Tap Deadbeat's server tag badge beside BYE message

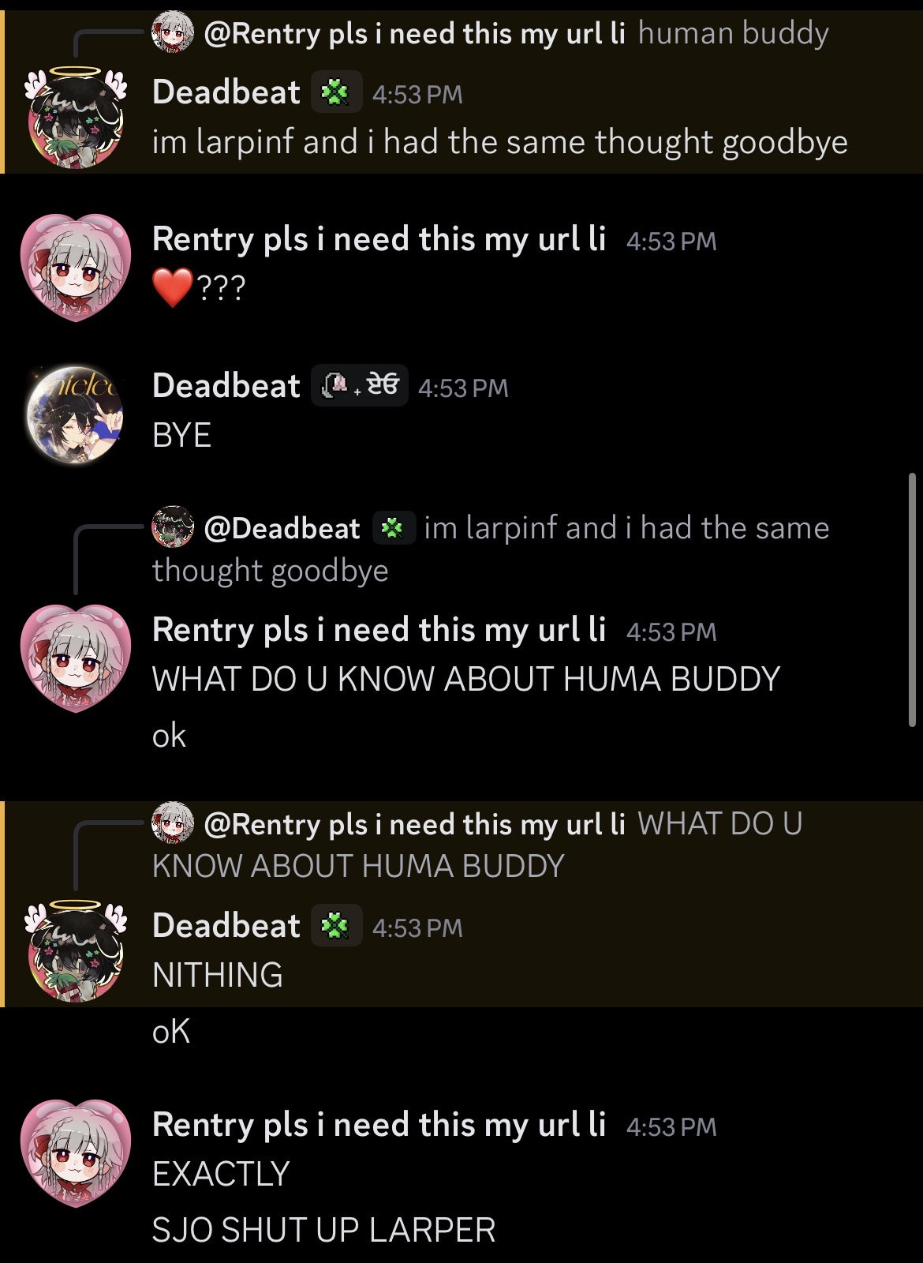coord(360,385)
